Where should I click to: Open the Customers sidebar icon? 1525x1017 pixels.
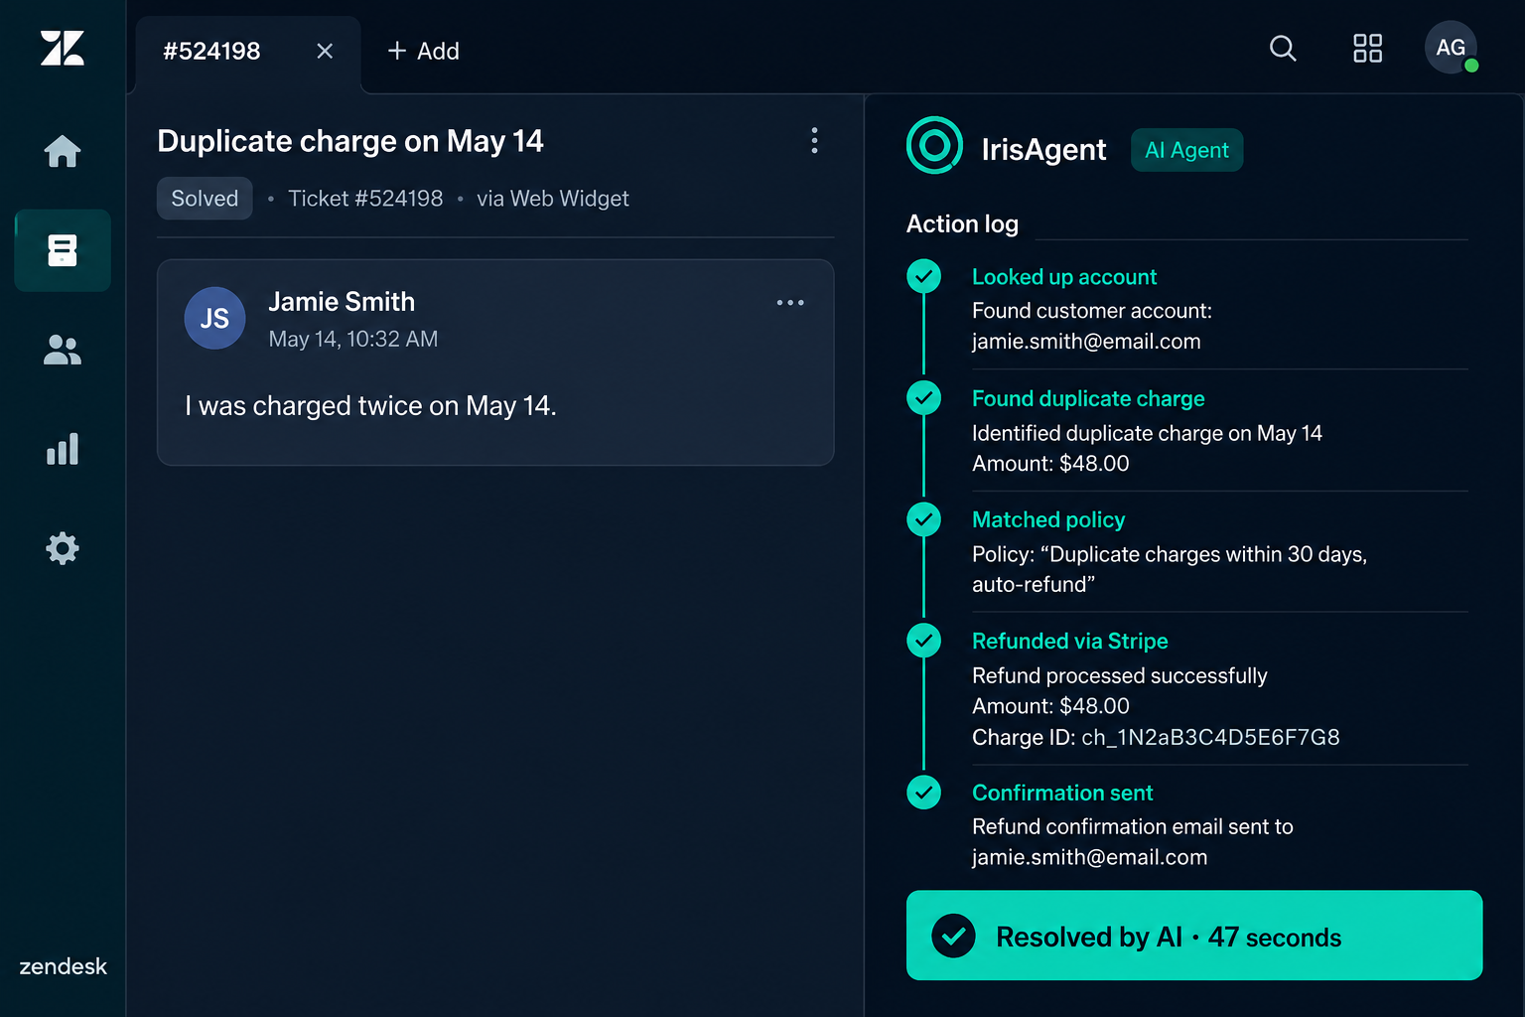(63, 350)
